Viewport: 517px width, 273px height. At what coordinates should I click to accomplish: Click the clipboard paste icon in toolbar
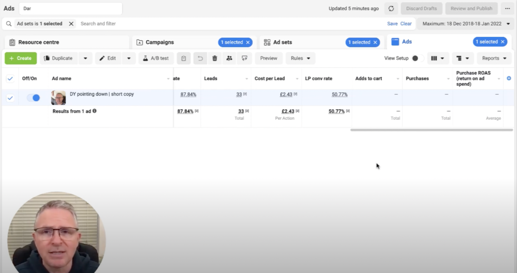(184, 58)
